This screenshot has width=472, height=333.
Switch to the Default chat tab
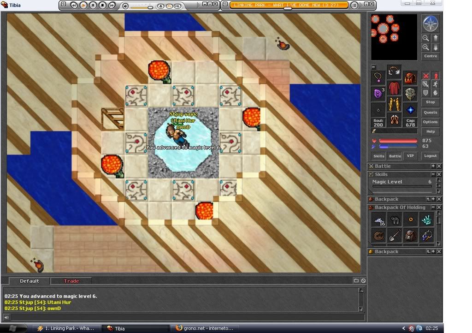pos(29,281)
